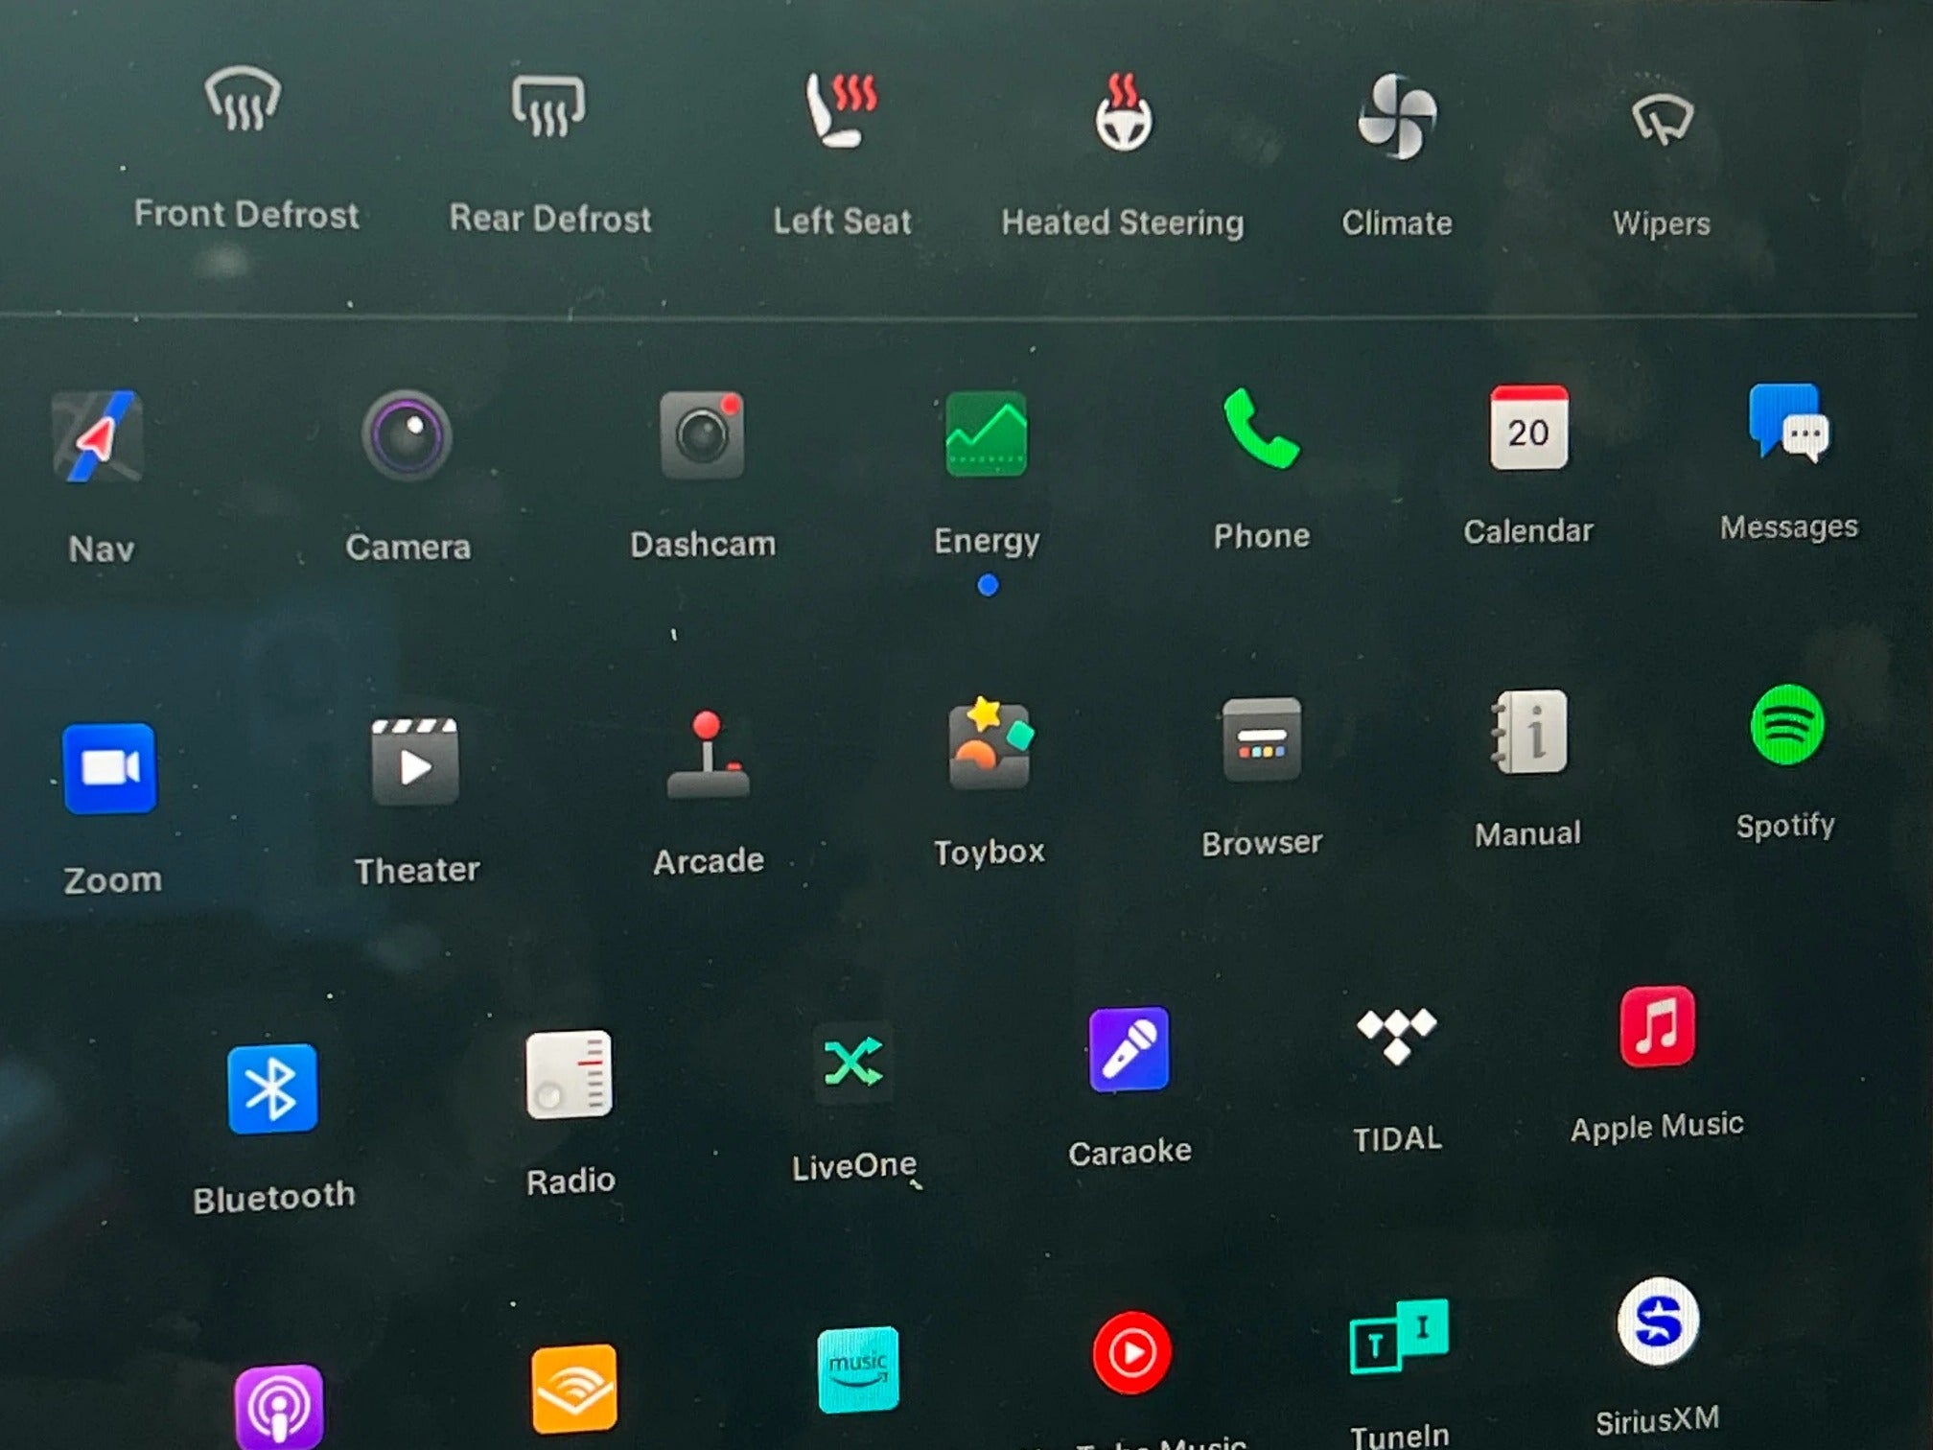
Task: Launch the SiriusXM app
Action: pyautogui.click(x=1658, y=1321)
